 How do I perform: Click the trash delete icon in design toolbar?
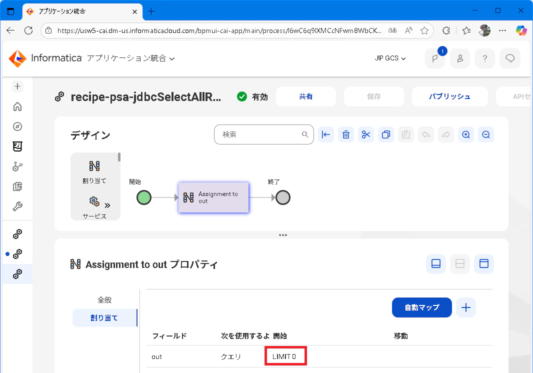[x=345, y=134]
